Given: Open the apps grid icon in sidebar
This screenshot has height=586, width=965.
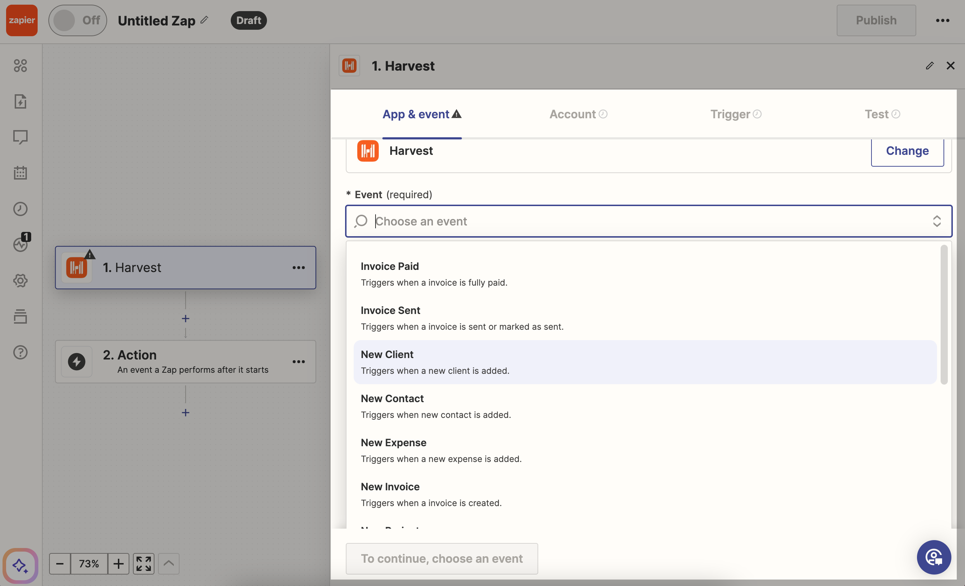Looking at the screenshot, I should 20,66.
